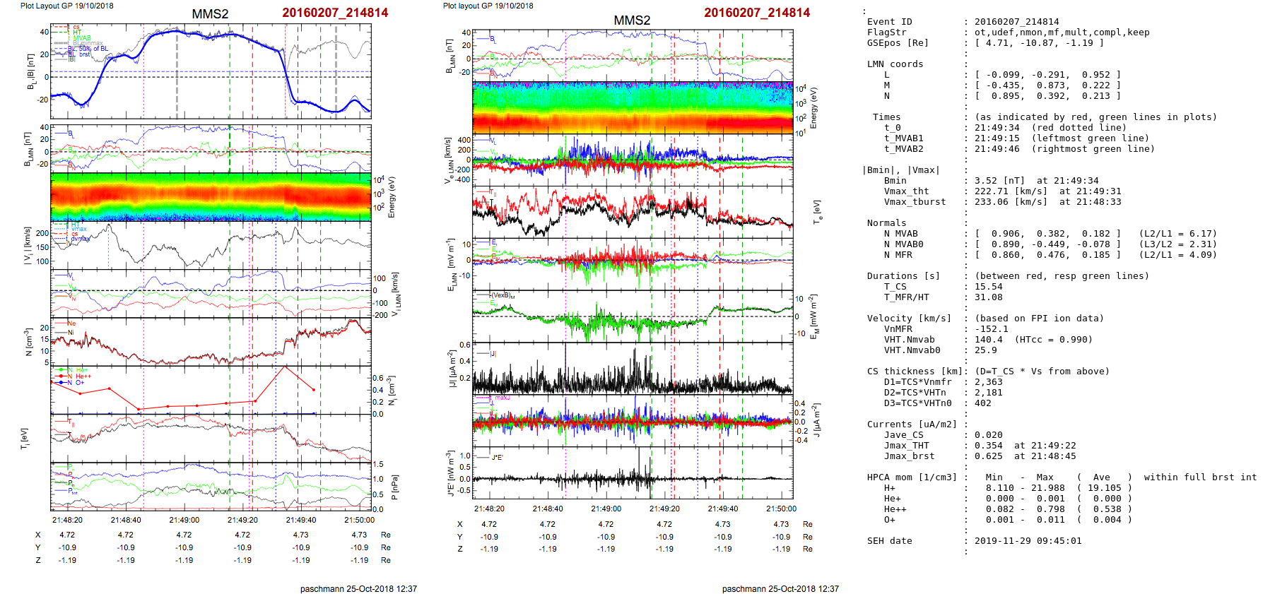Click the electron temperature Te [eV] panel
Viewport: 1275px width, 594px height.
tap(633, 210)
